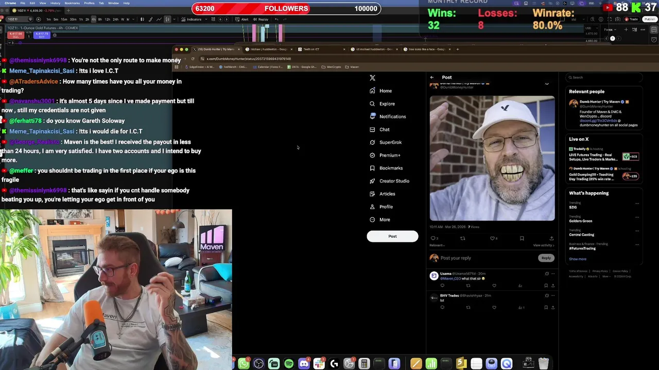Open Profile in the X sidebar

(x=381, y=207)
